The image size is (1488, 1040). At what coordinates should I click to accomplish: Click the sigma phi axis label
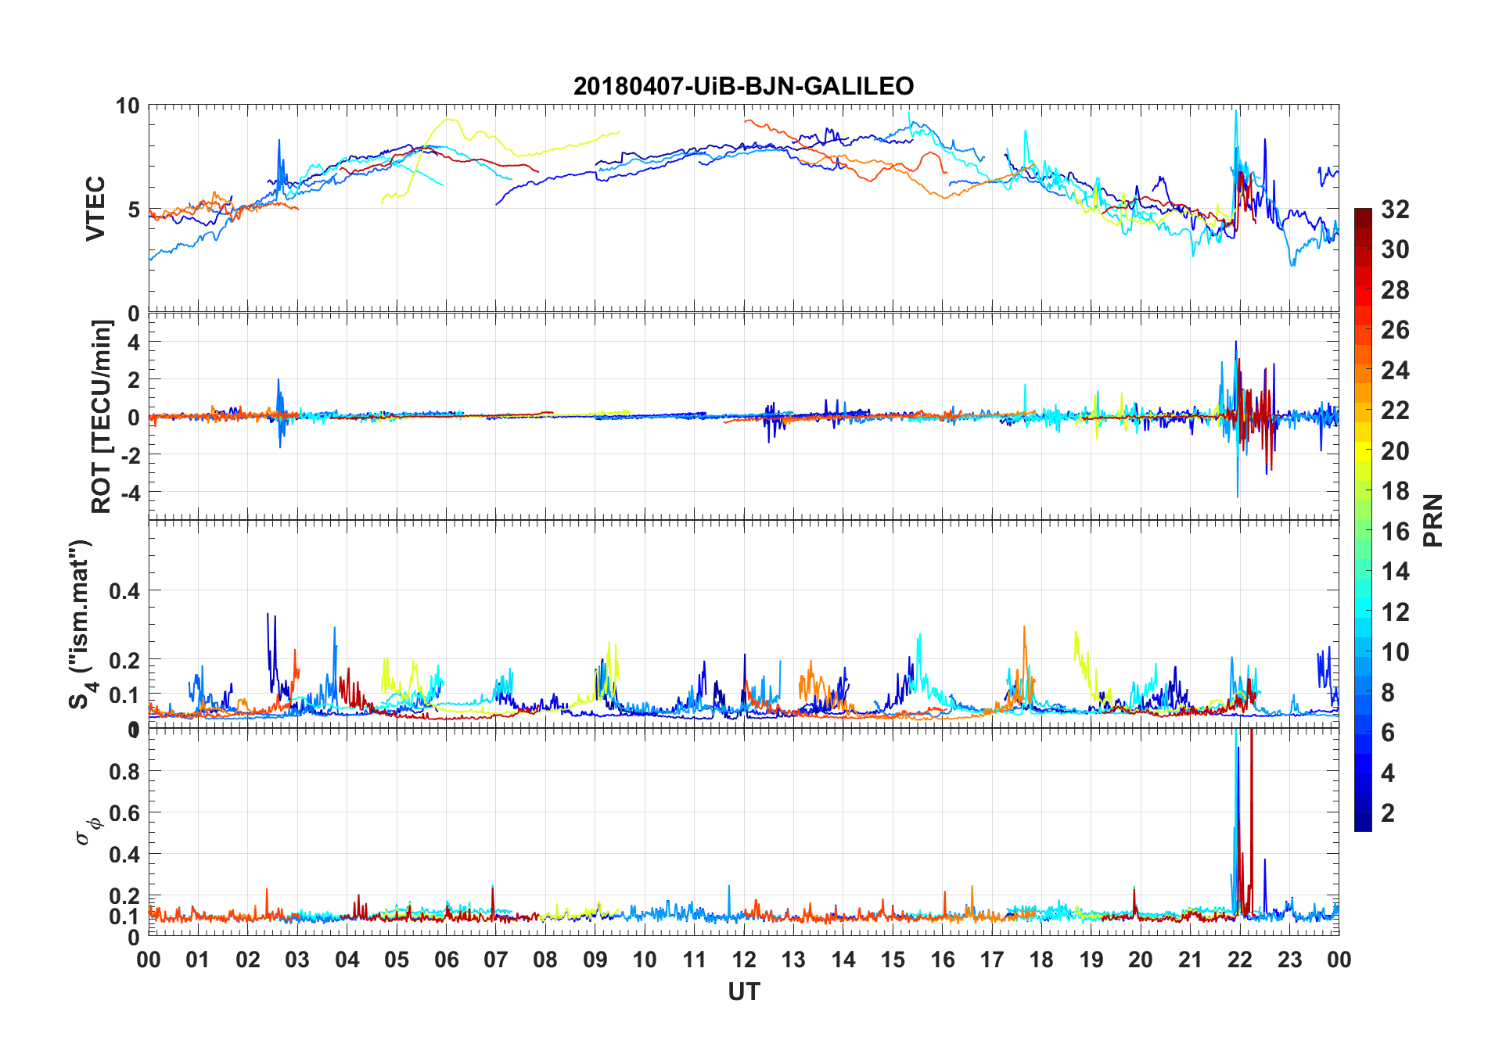coord(88,830)
